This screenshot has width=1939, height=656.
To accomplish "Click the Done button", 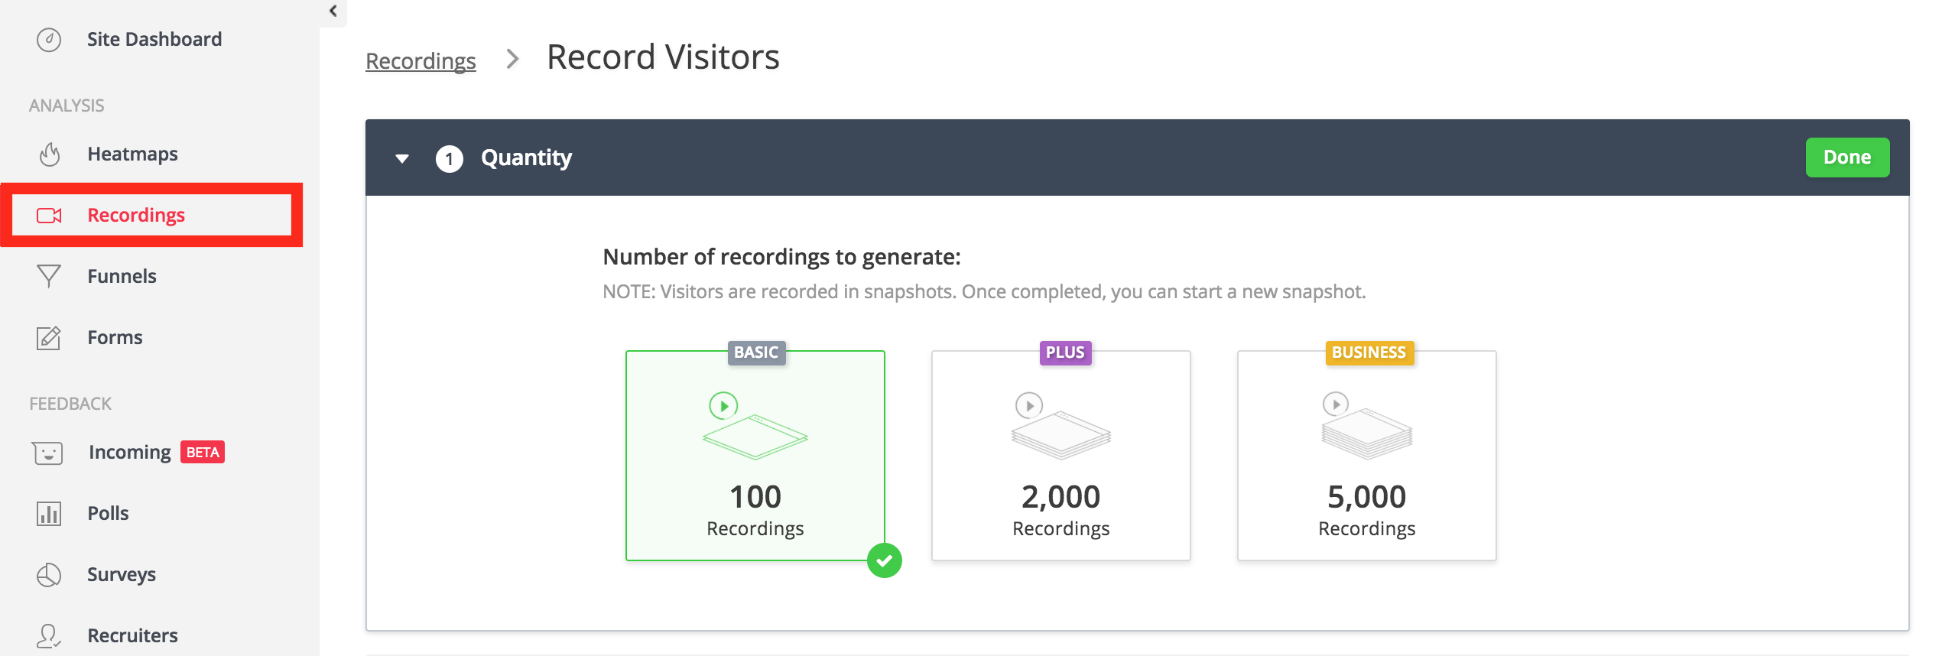I will pyautogui.click(x=1846, y=157).
